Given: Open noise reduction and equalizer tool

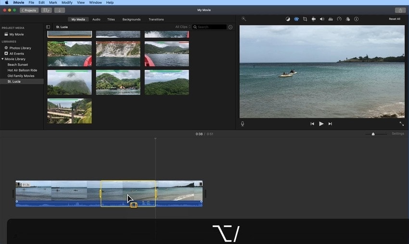Looking at the screenshot, I should (x=331, y=19).
